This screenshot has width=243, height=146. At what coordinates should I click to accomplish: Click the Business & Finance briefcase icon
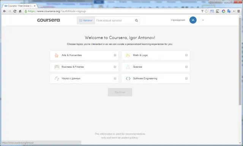[x=57, y=67]
